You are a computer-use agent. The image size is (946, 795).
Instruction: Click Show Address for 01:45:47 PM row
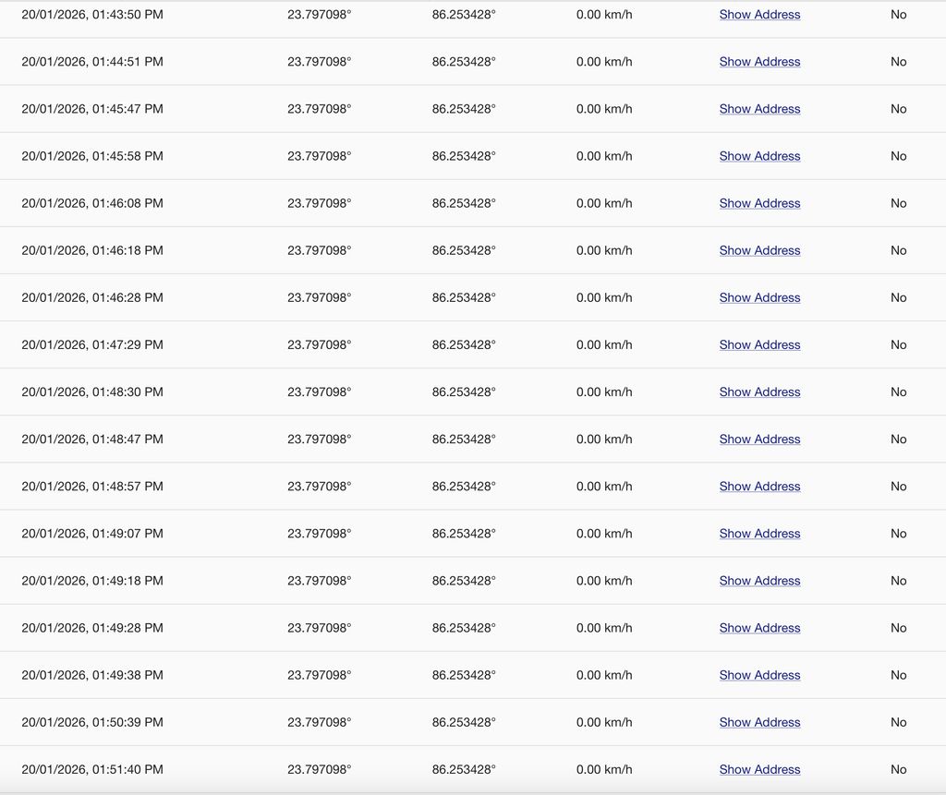click(759, 108)
